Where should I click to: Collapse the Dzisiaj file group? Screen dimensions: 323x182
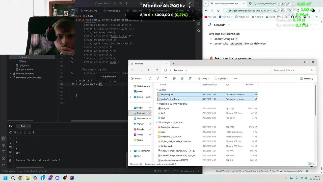tap(157, 90)
